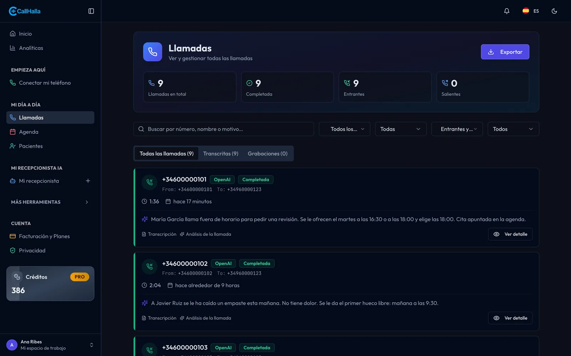Image resolution: width=571 pixels, height=356 pixels.
Task: Switch to Grabaciones tab
Action: click(268, 154)
